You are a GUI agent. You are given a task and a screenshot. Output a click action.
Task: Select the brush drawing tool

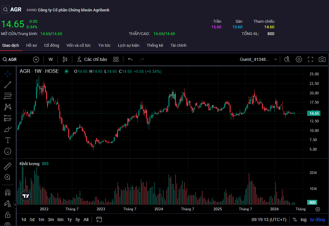click(8, 129)
